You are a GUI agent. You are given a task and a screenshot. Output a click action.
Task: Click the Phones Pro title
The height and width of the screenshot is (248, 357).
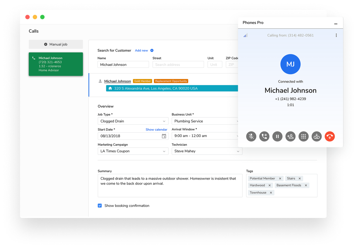click(x=253, y=22)
